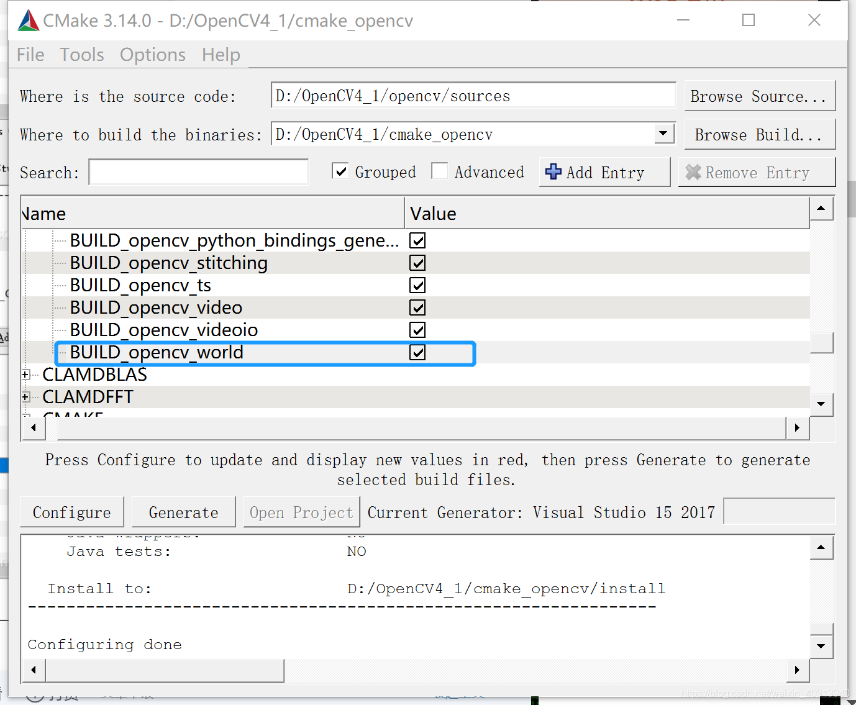Select the BUILD_opencv_videoio row name
This screenshot has width=856, height=705.
tap(164, 330)
